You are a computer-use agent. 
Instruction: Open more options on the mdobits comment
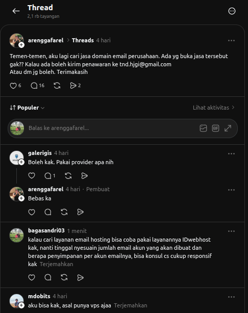tap(231, 297)
